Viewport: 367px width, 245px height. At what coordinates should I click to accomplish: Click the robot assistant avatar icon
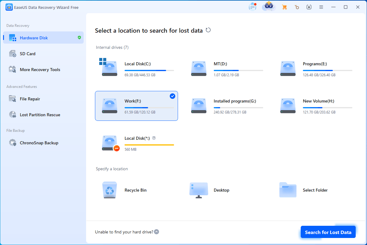(x=269, y=6)
